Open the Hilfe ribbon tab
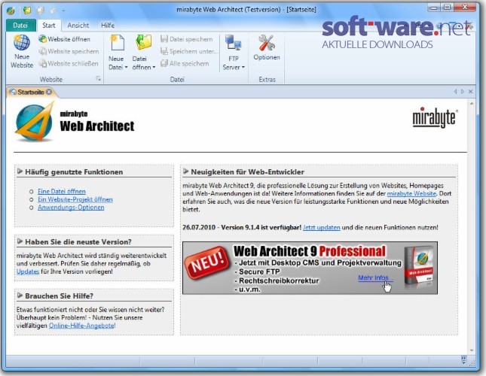The height and width of the screenshot is (376, 486). pos(108,26)
